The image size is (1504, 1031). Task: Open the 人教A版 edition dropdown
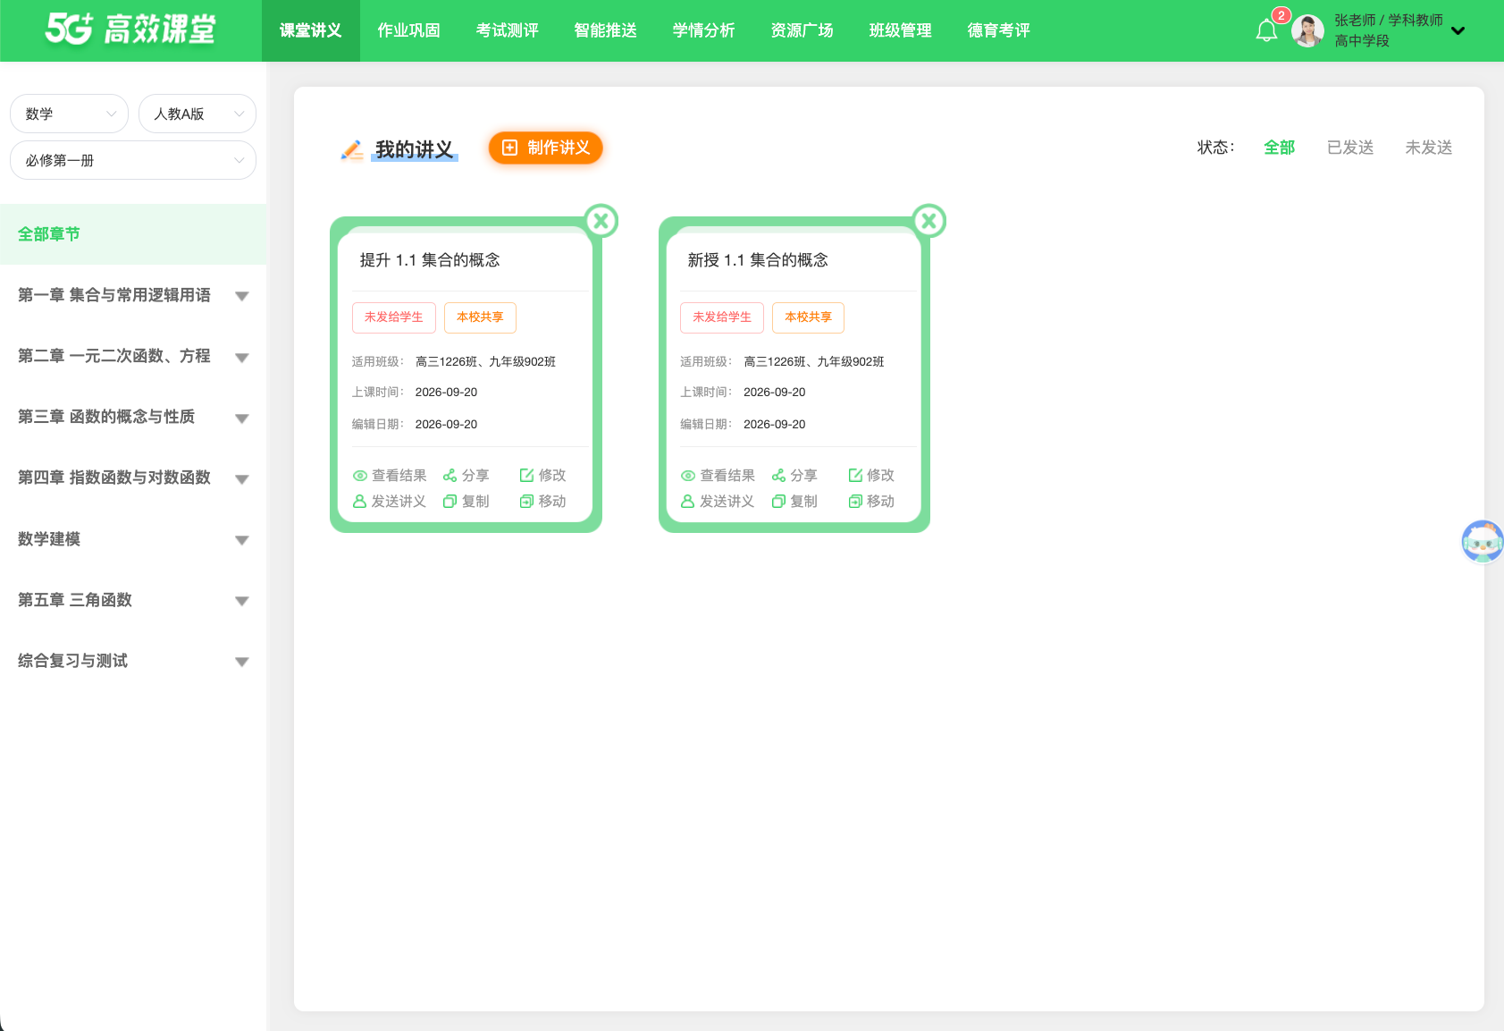click(197, 114)
